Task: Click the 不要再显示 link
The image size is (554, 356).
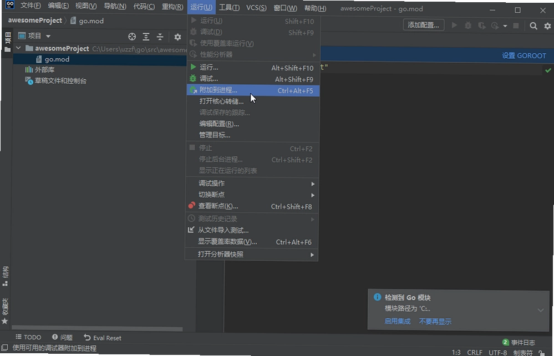Action: 435,322
